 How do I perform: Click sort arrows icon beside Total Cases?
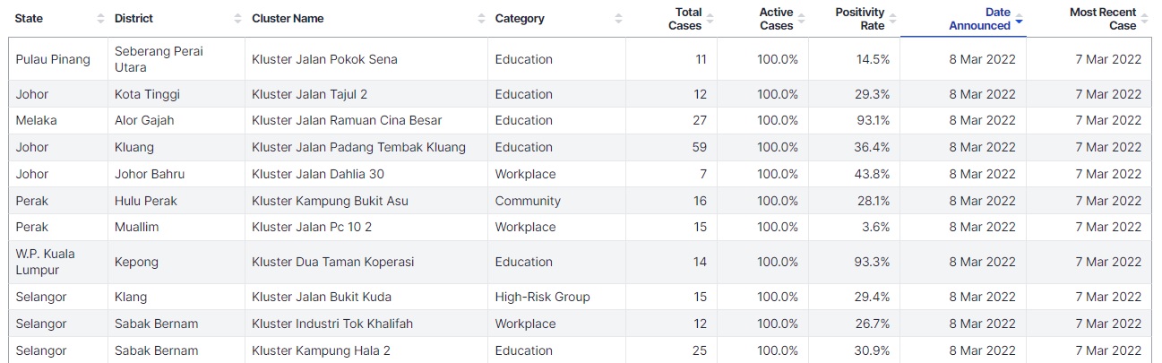point(710,19)
